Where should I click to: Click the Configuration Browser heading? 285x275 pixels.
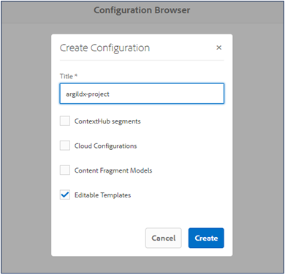(142, 10)
